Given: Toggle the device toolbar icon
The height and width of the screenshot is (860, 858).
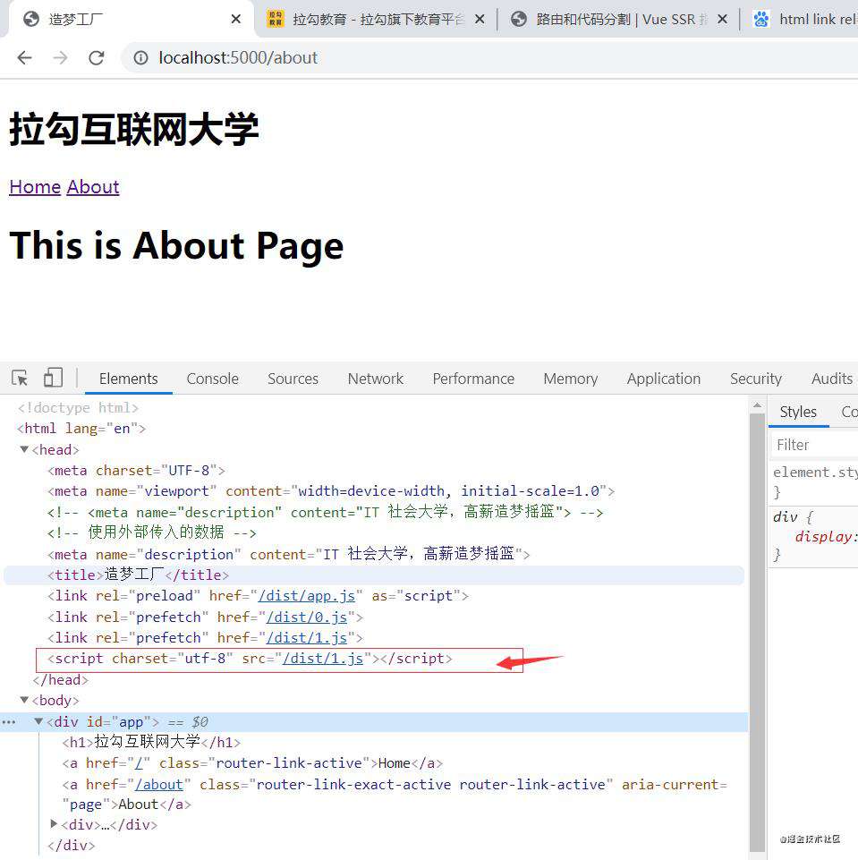Looking at the screenshot, I should 53,378.
